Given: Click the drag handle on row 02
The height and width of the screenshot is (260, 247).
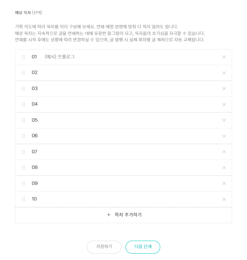Looking at the screenshot, I should [x=23, y=73].
